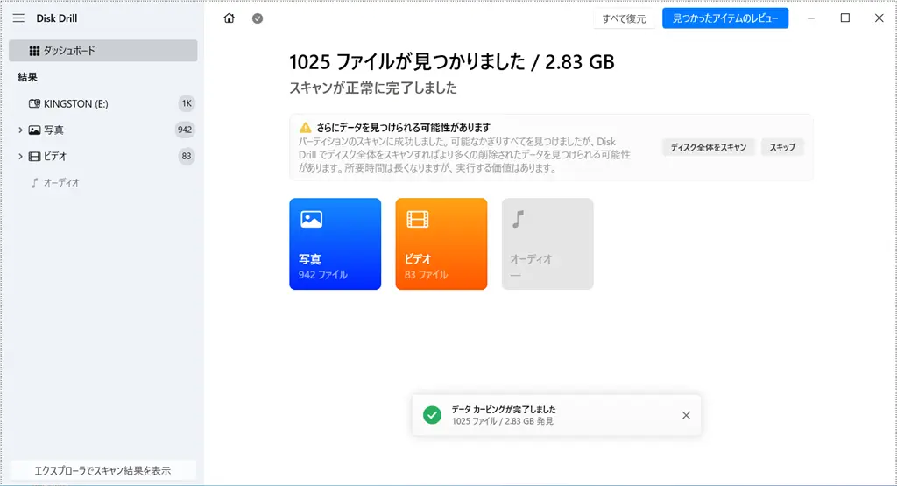The width and height of the screenshot is (897, 486).
Task: Click スキャンが正常に完了しました text
Action: point(373,88)
